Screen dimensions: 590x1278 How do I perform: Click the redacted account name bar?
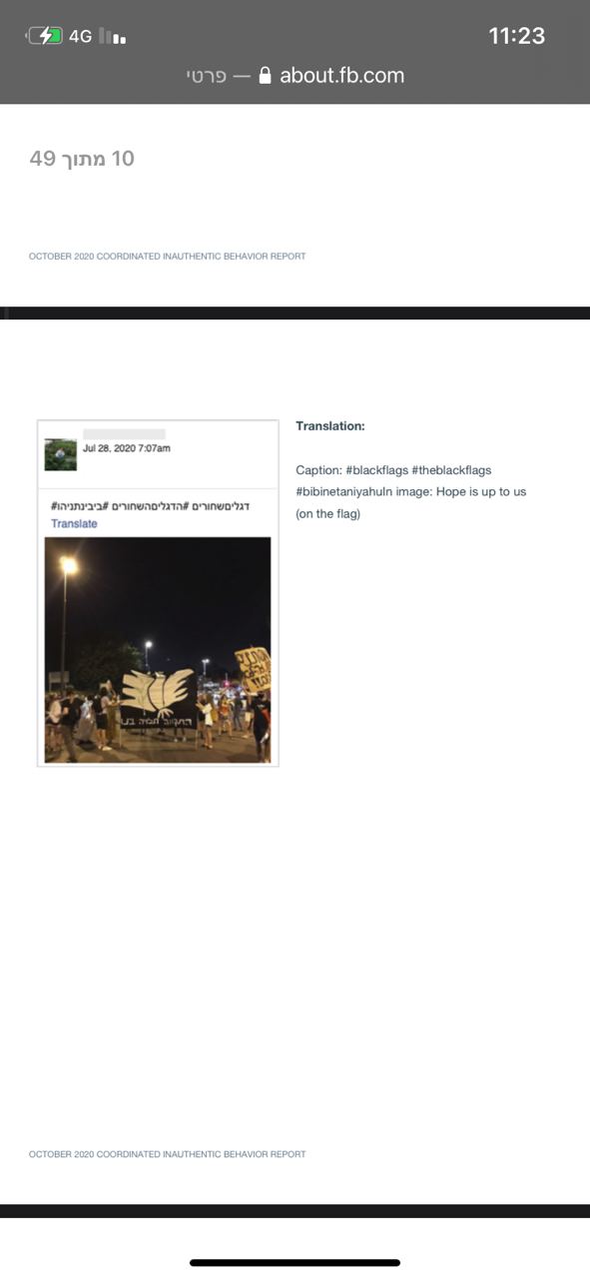pos(123,434)
